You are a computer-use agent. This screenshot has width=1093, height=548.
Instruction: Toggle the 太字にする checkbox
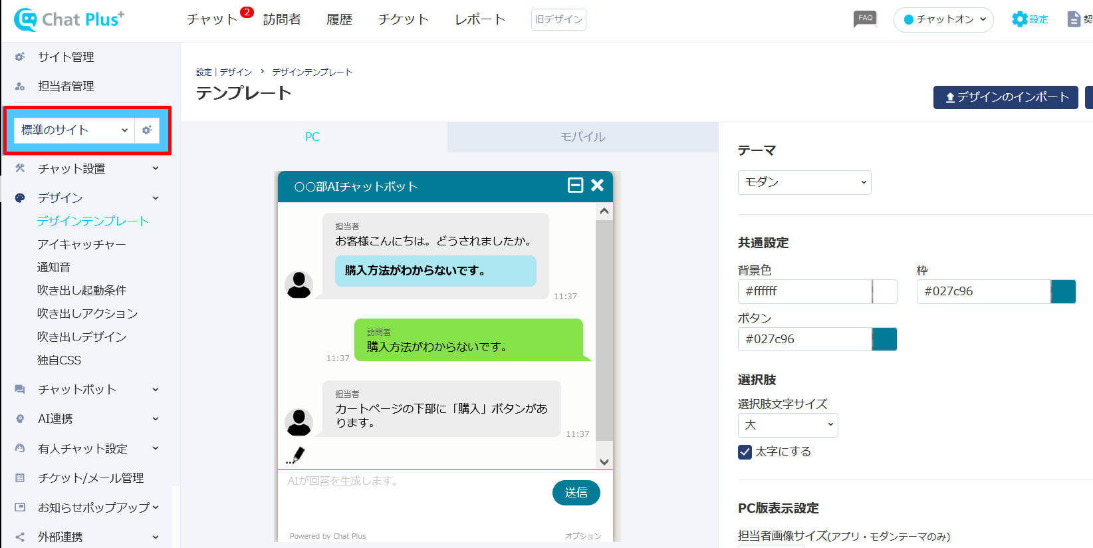[745, 452]
